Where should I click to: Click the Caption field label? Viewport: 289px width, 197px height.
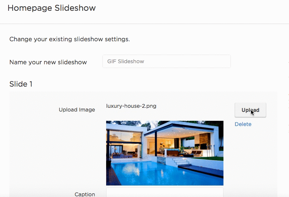[x=85, y=194]
